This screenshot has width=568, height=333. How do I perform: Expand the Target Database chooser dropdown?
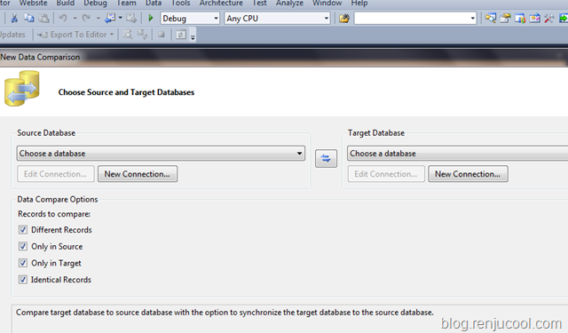458,154
